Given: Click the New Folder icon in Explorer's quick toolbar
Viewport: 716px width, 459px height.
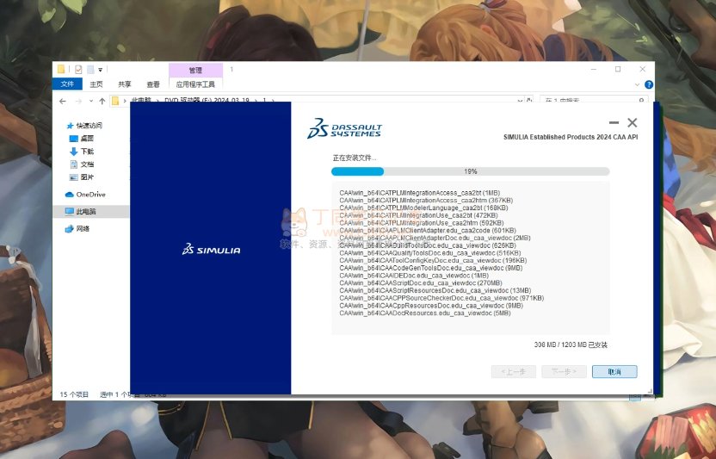Looking at the screenshot, I should coord(91,70).
